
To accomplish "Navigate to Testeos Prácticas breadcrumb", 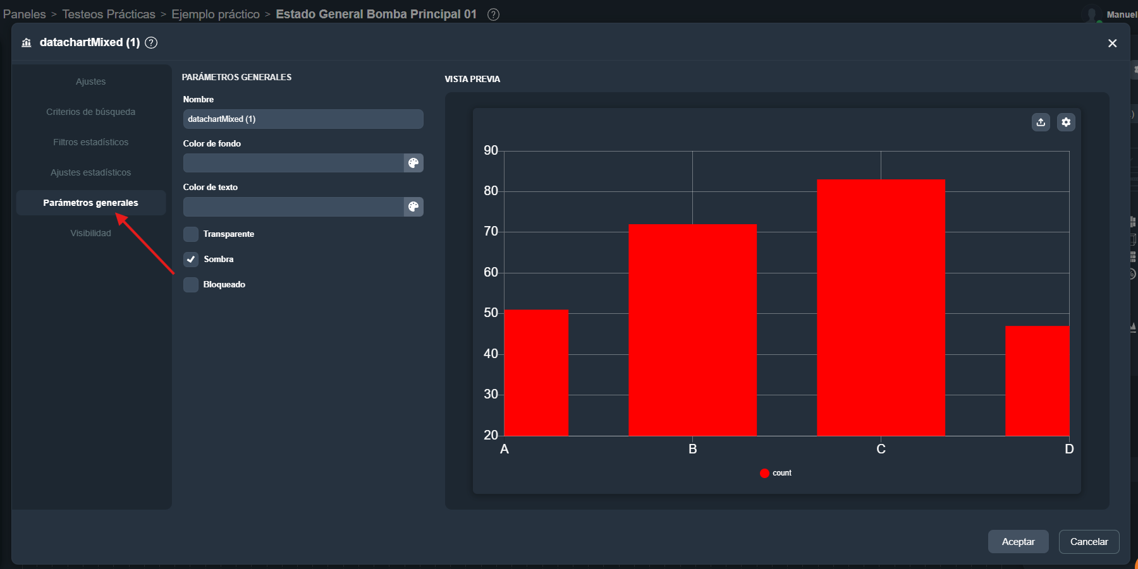I will coord(109,14).
